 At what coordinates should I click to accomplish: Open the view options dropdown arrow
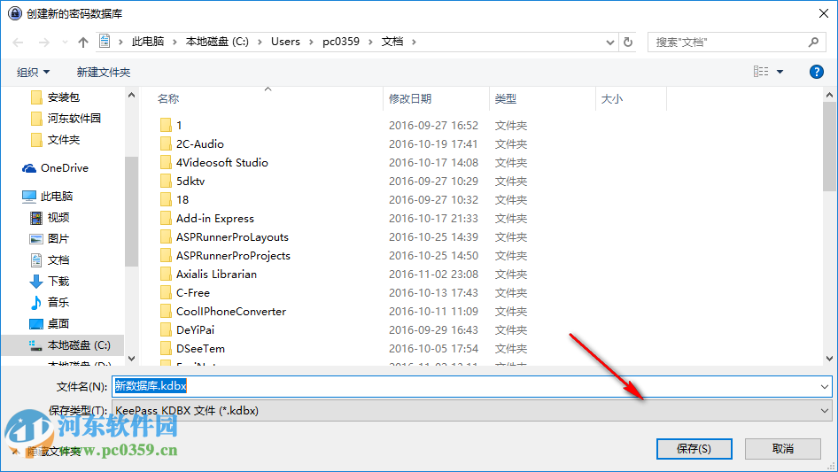tap(780, 72)
